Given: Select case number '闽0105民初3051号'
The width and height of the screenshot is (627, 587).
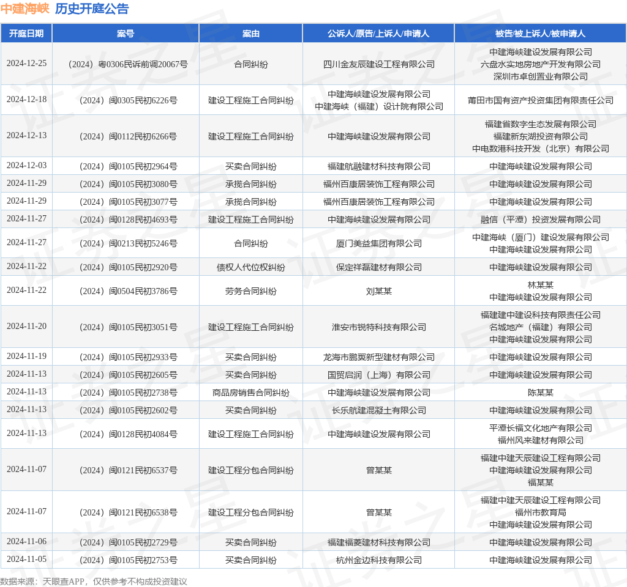Looking at the screenshot, I should point(143,327).
